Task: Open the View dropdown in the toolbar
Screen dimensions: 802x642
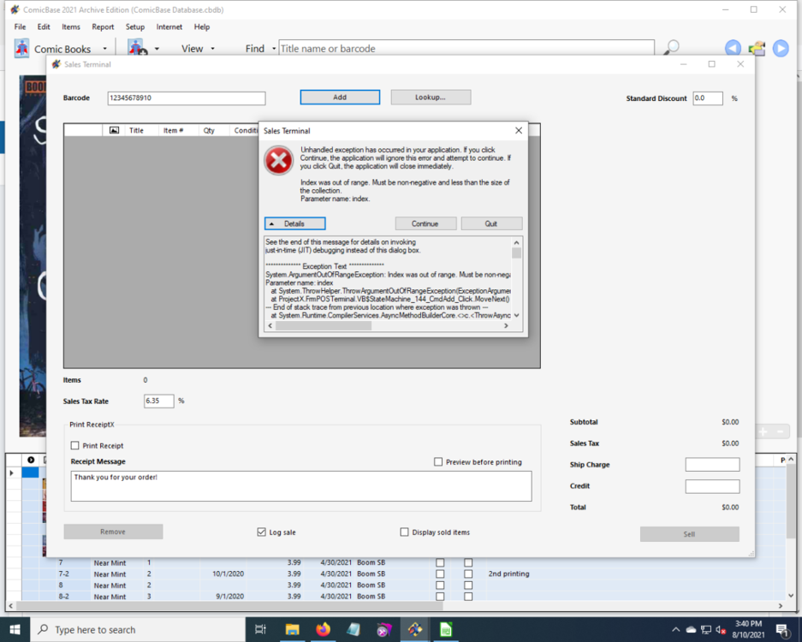Action: tap(198, 49)
